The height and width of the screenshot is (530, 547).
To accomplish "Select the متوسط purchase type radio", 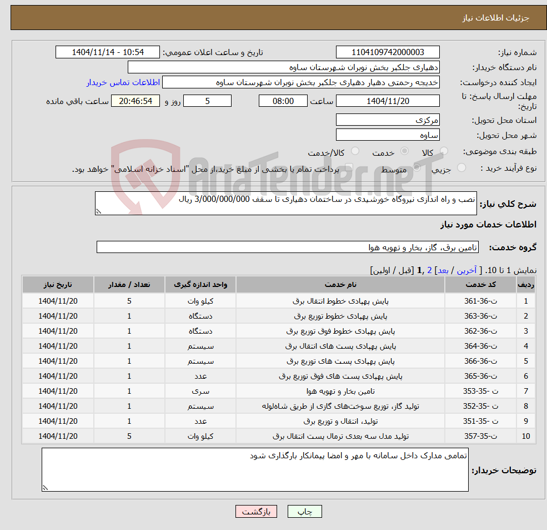I will click(416, 168).
